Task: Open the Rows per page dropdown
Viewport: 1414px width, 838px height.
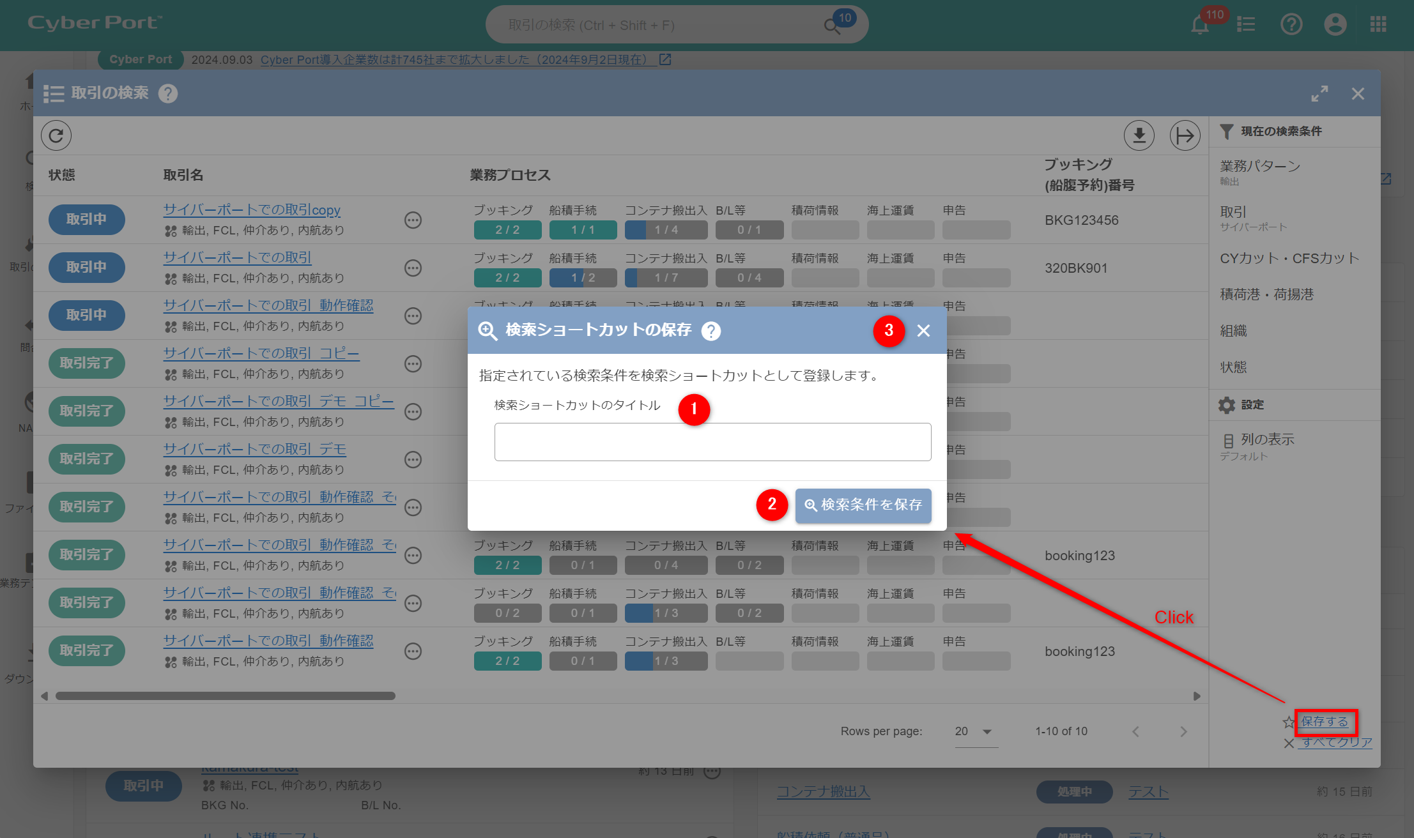Action: coord(974,731)
